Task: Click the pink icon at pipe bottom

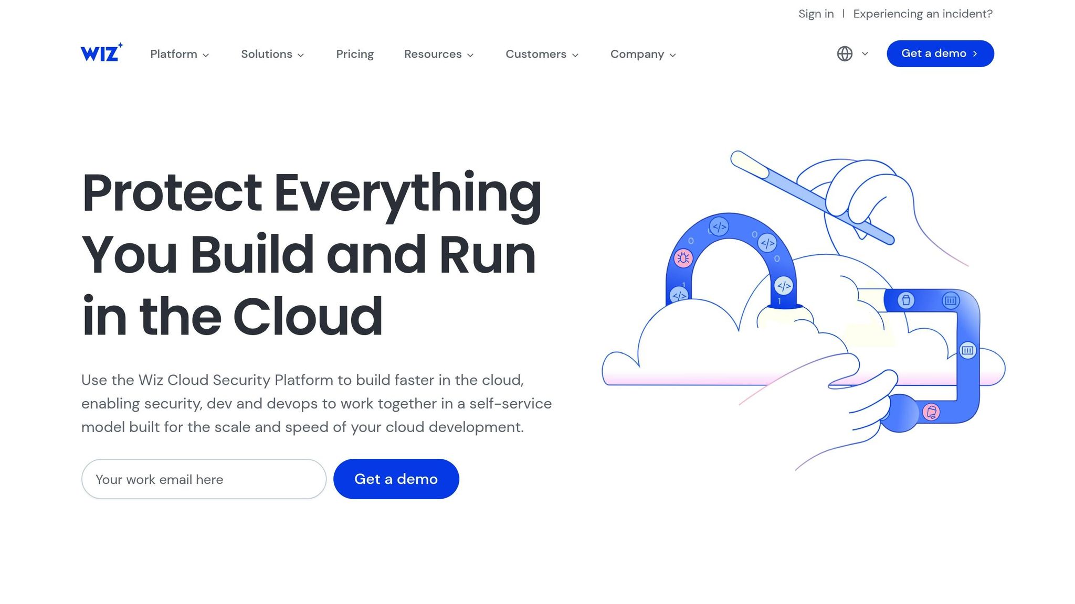Action: pyautogui.click(x=931, y=412)
